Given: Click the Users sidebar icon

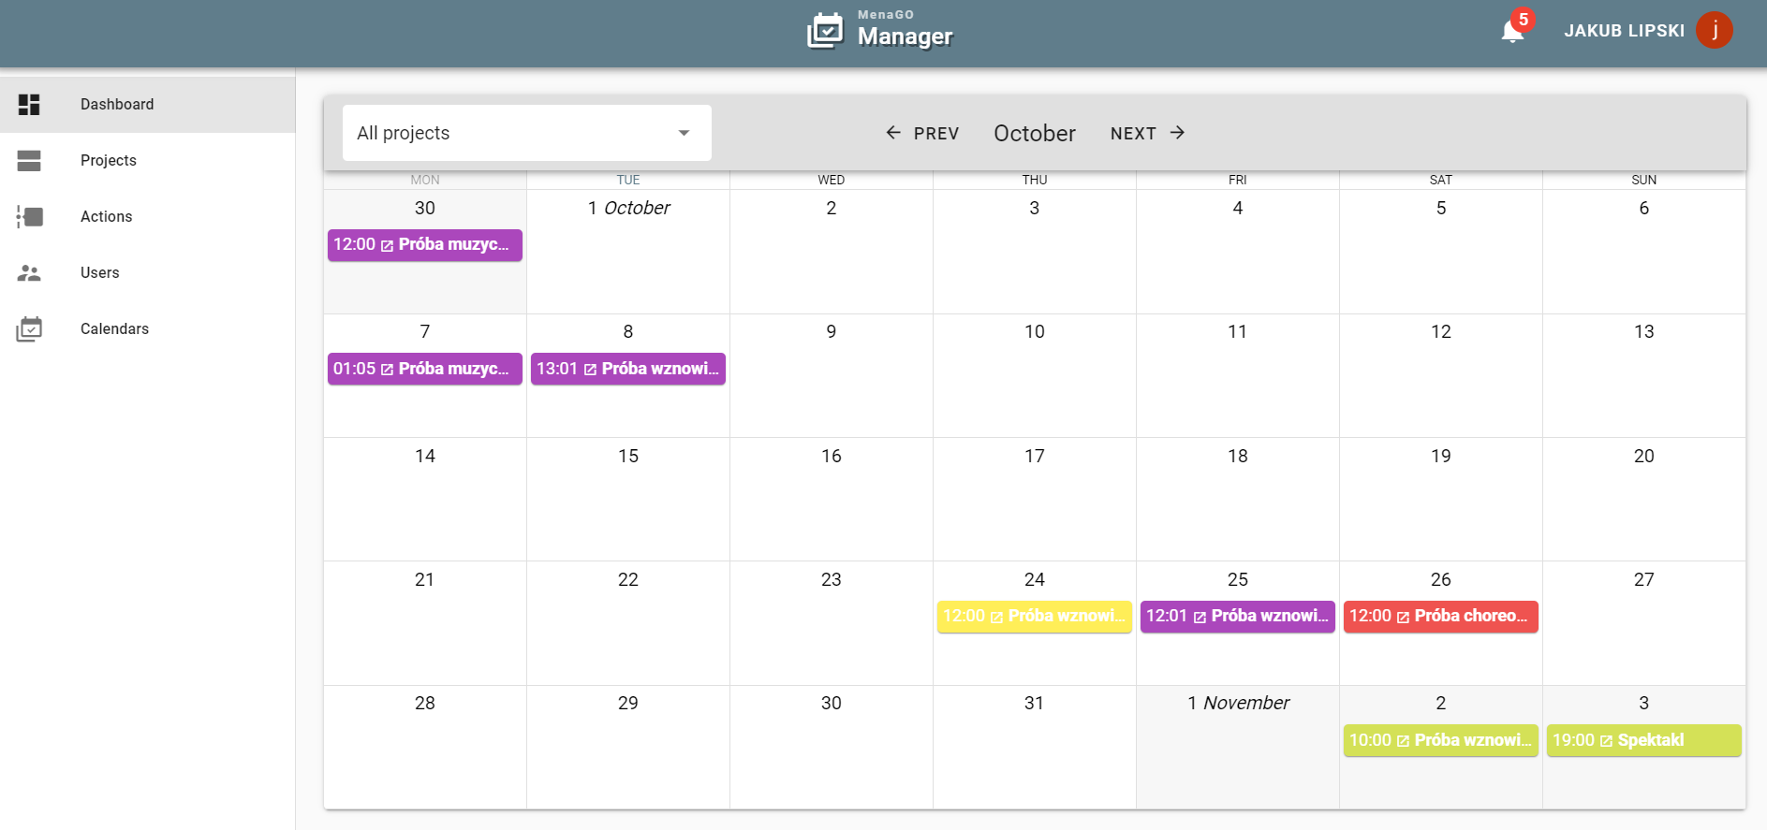Looking at the screenshot, I should click(x=29, y=273).
